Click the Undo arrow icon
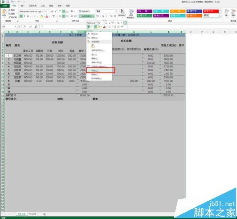 pos(12,2)
